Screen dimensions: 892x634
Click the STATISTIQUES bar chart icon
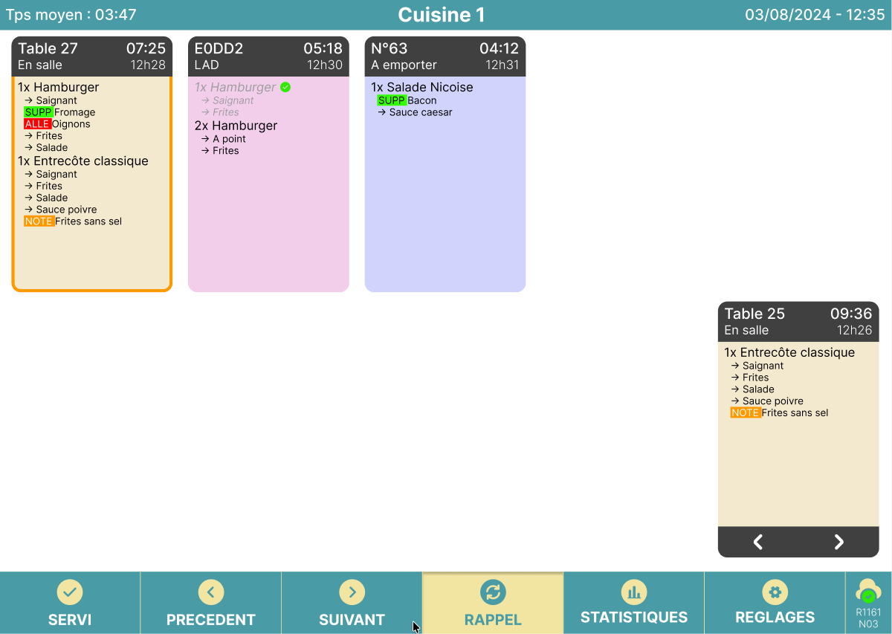(x=634, y=592)
